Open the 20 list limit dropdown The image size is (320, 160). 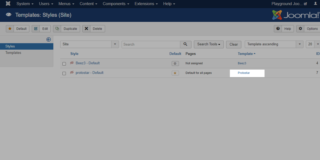313,44
